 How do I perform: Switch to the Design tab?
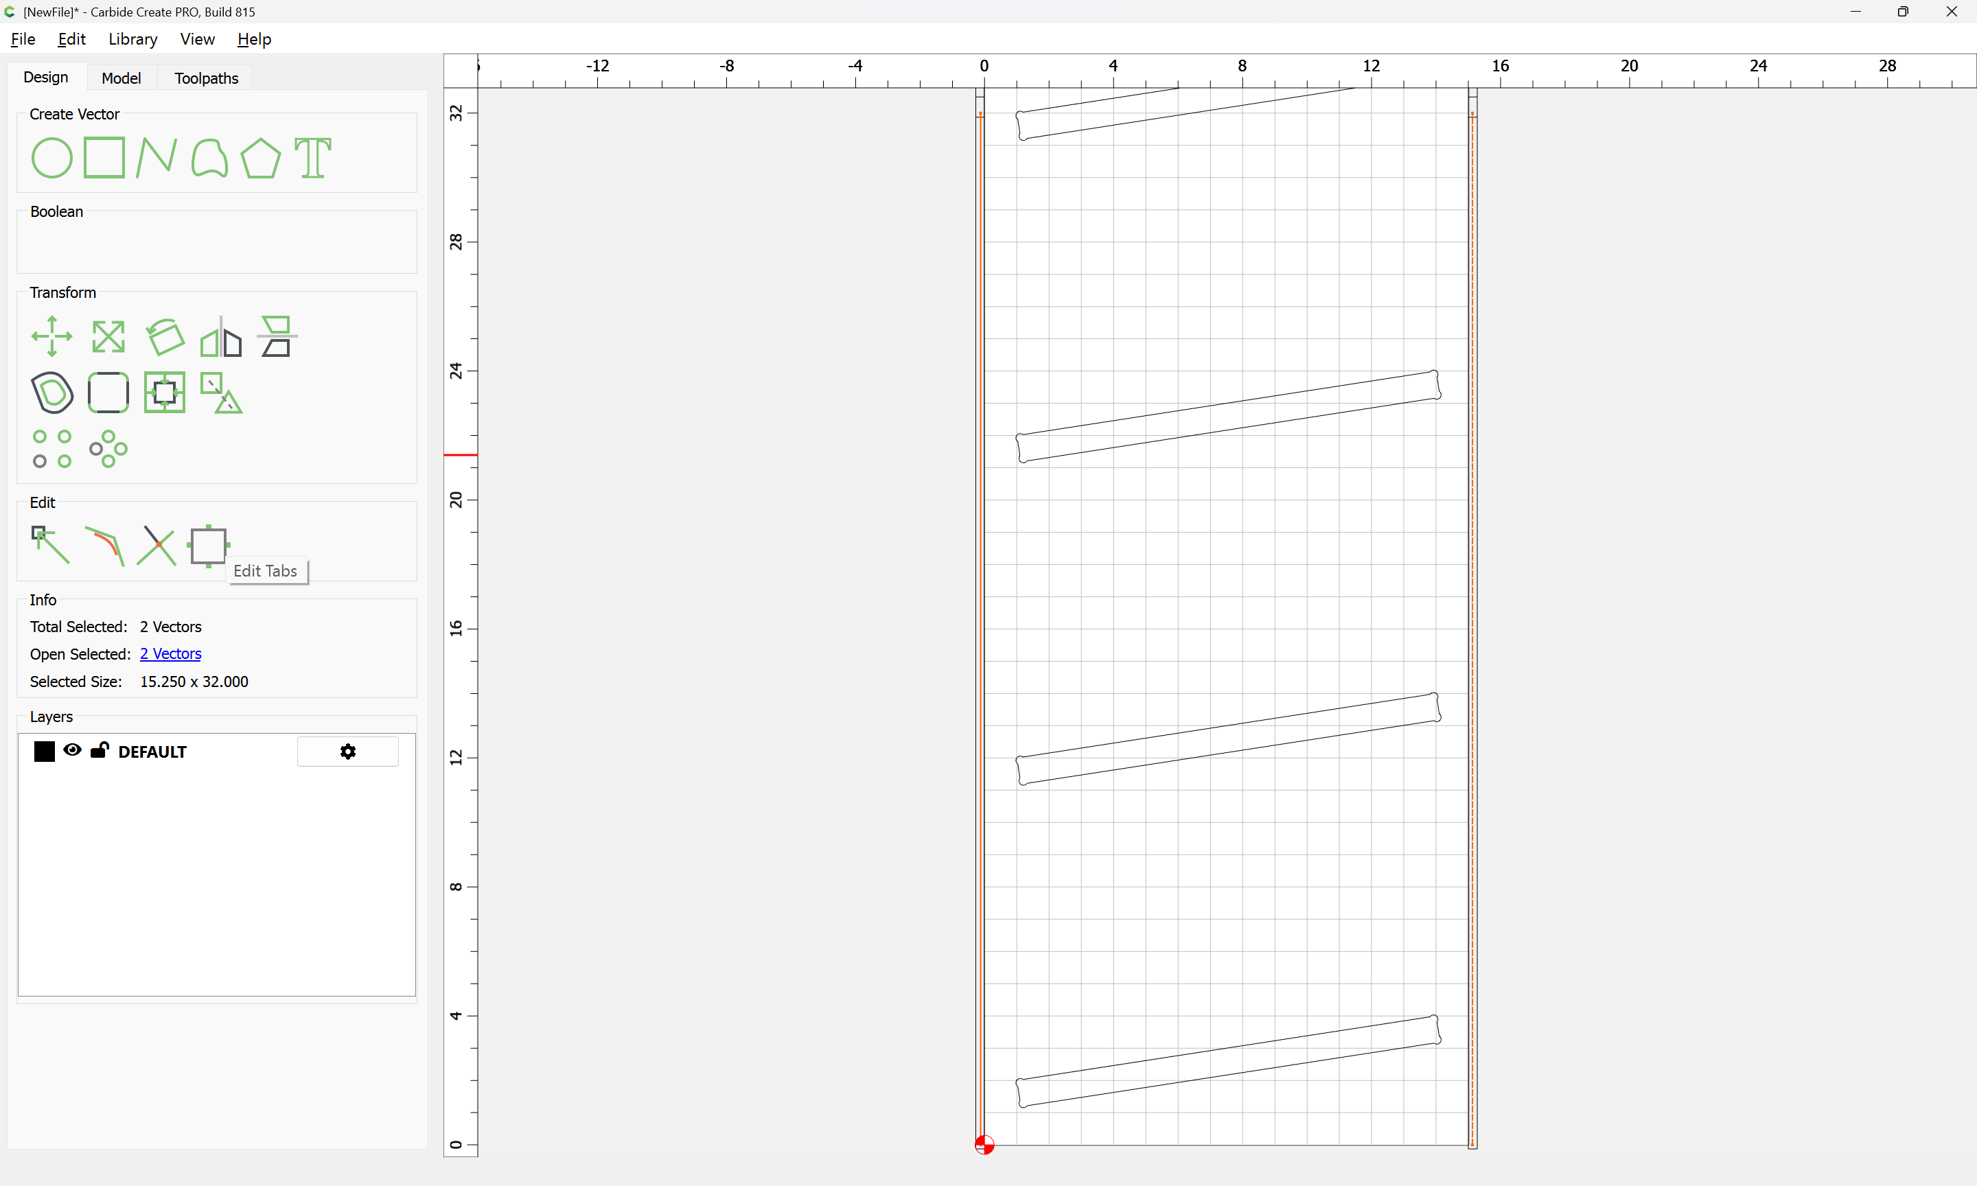coord(47,78)
